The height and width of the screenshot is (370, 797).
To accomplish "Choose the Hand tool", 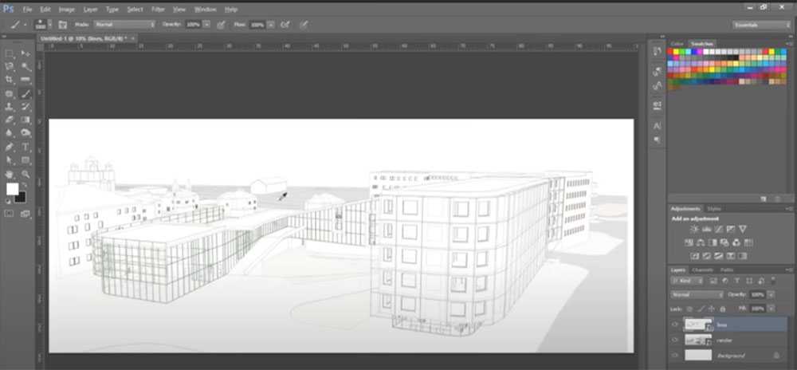I will point(10,174).
